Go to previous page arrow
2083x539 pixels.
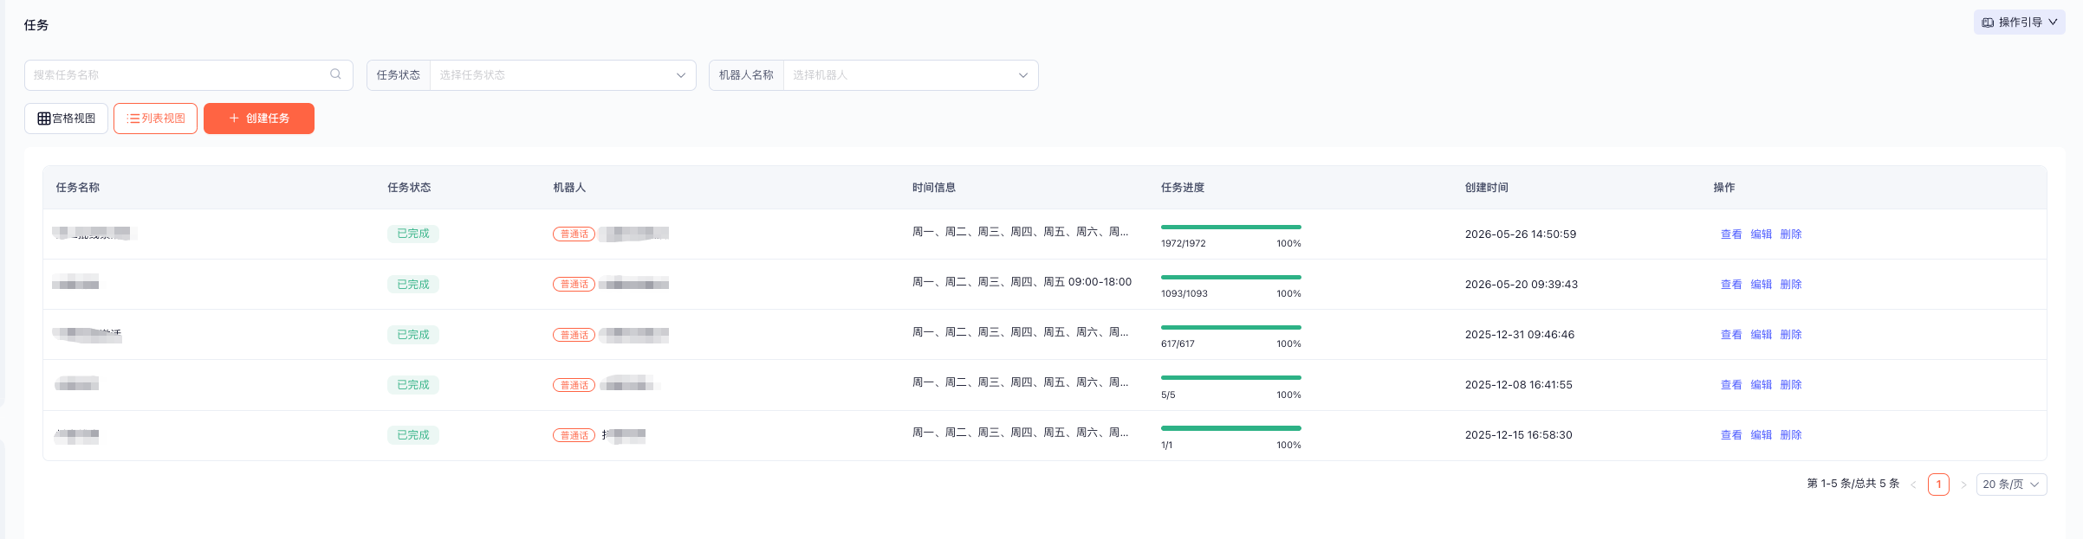(1913, 484)
